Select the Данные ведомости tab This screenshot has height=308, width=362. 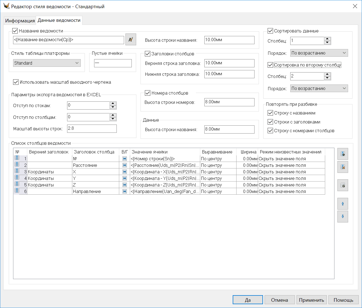tap(59, 20)
